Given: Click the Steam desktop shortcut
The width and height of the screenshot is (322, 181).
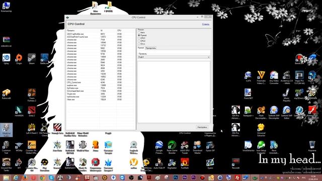Looking at the screenshot, I should click(32, 59).
